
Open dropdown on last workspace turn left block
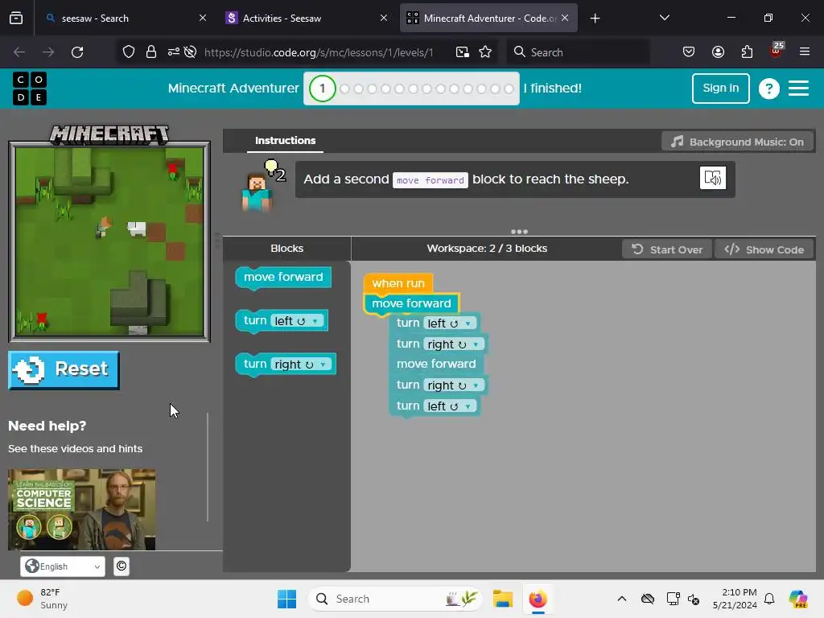(x=468, y=406)
